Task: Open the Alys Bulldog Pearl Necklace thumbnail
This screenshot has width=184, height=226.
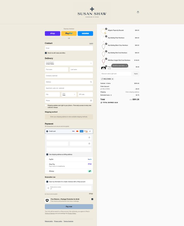Action: tap(103, 39)
